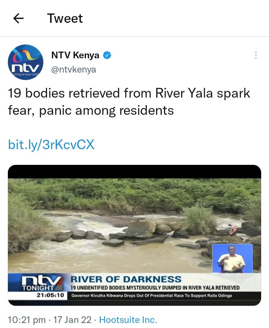Click the Tweet header title
269x328 pixels.
tap(65, 18)
